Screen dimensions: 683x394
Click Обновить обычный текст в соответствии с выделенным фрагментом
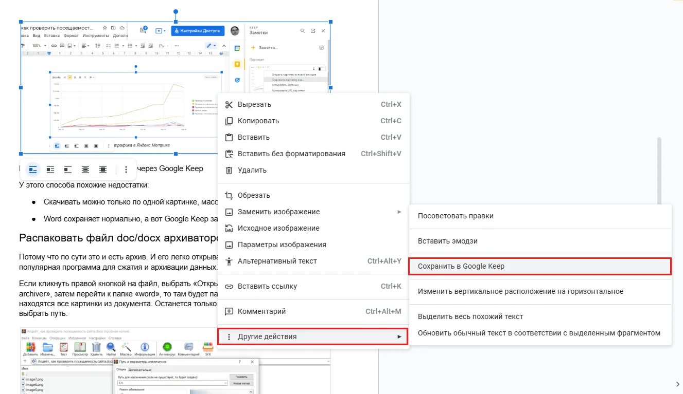click(540, 333)
